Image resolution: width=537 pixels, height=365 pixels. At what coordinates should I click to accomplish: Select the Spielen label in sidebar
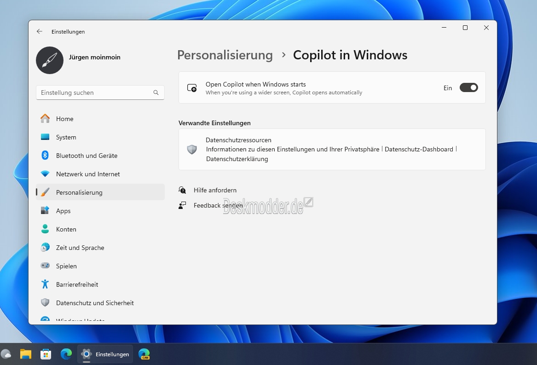click(x=66, y=266)
